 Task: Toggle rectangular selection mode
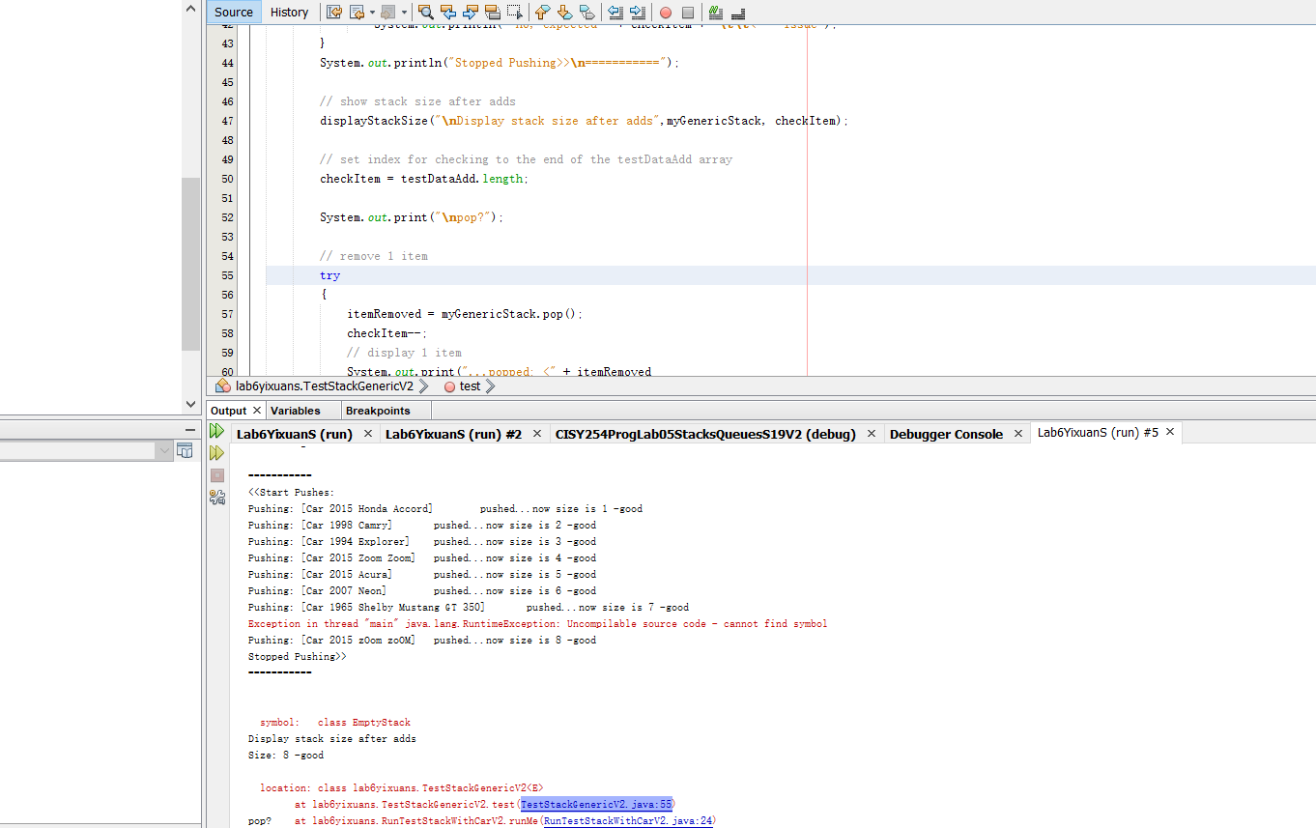[x=515, y=13]
